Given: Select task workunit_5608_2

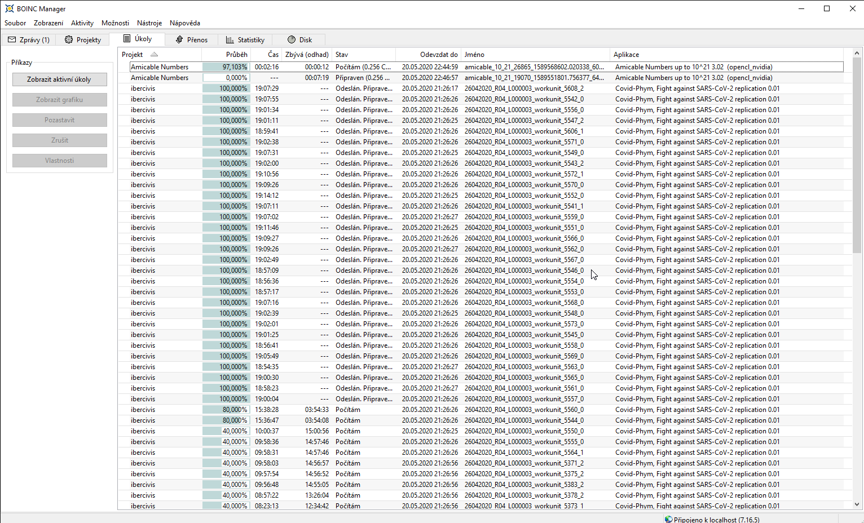Looking at the screenshot, I should [x=524, y=88].
